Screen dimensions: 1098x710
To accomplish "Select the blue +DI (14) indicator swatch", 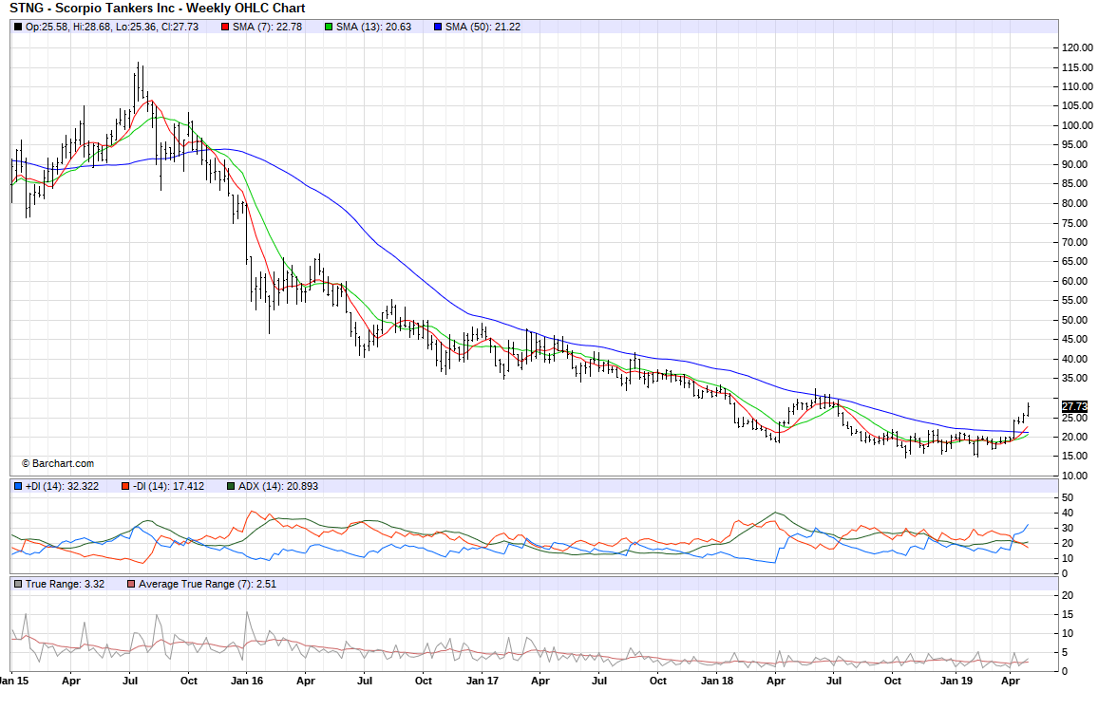I will pyautogui.click(x=18, y=486).
